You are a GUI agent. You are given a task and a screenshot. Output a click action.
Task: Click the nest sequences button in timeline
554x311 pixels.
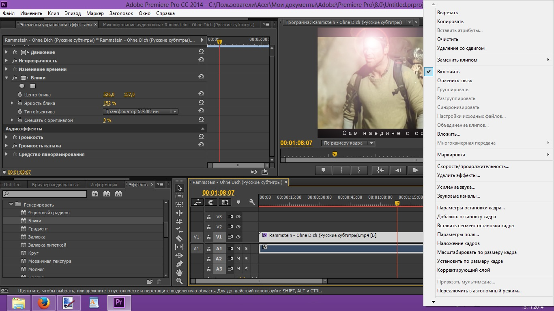(x=198, y=202)
